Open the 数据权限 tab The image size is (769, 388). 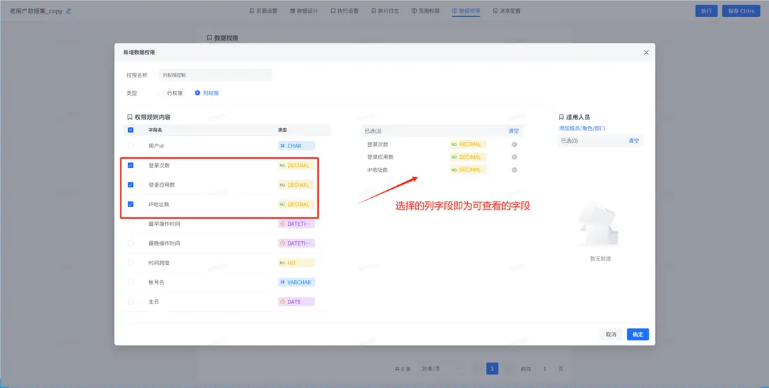click(466, 10)
